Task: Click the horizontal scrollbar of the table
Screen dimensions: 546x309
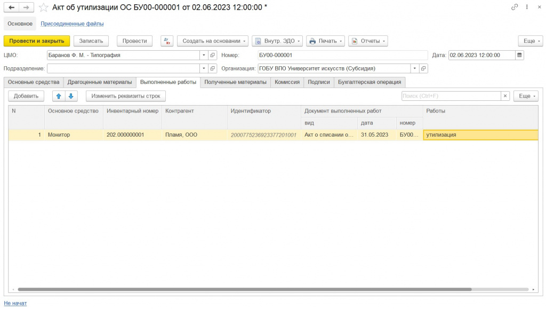Action: pos(244,289)
